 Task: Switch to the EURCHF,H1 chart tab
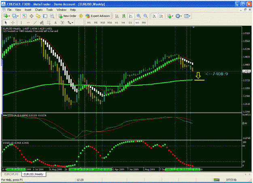coord(11,174)
